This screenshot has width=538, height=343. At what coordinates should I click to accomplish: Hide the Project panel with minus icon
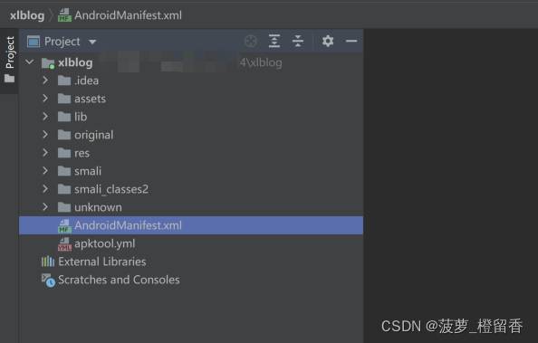351,41
